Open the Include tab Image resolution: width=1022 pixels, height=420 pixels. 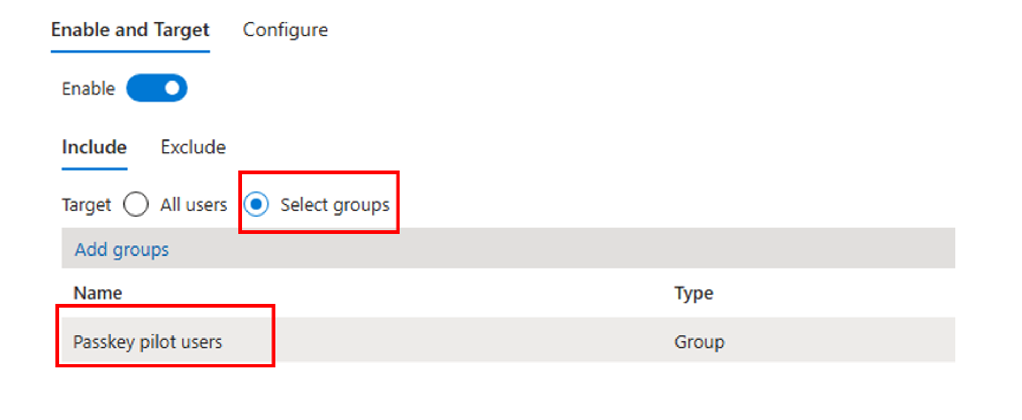tap(94, 147)
